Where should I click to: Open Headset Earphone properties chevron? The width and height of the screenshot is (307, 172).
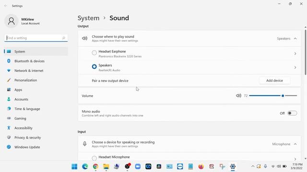point(295,54)
